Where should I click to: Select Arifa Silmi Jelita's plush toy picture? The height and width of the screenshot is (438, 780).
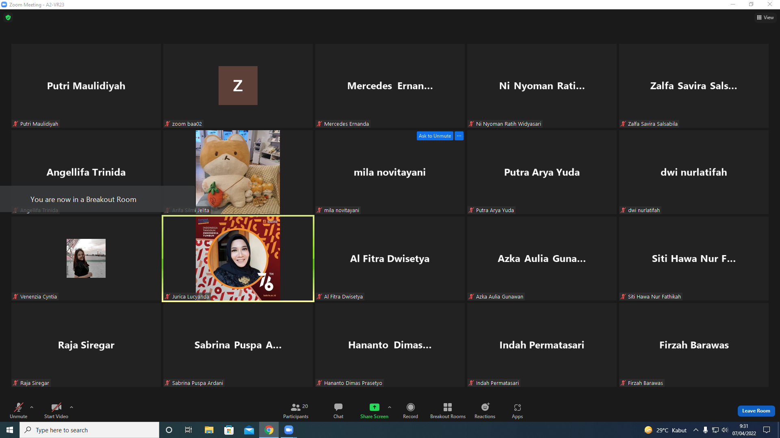tap(238, 172)
